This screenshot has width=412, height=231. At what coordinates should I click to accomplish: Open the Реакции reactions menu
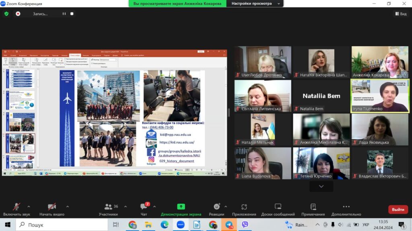[216, 207]
